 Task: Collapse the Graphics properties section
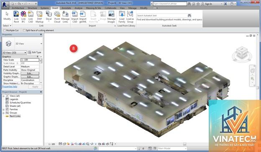[38, 57]
